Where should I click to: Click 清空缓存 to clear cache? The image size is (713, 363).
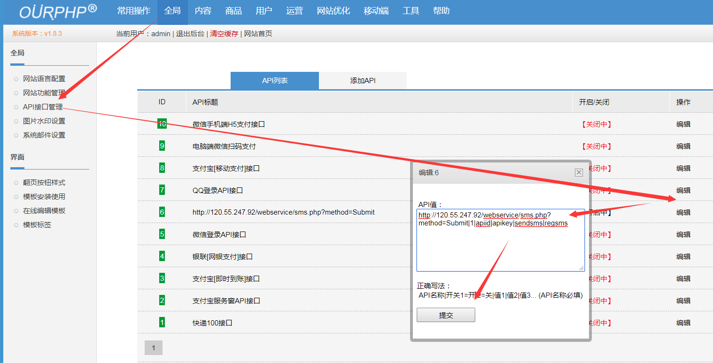(x=224, y=34)
